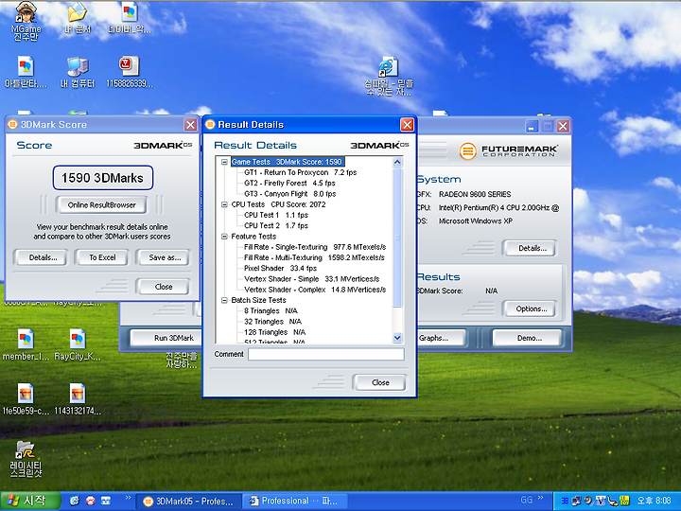Click the taskbar clock showing 8:08
The height and width of the screenshot is (511, 681).
(x=655, y=501)
